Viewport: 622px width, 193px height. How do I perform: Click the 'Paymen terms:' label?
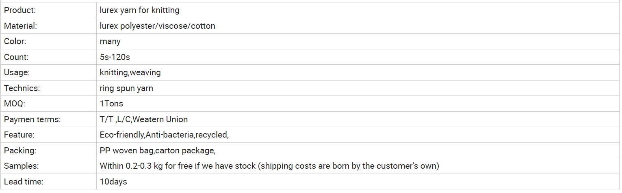click(x=32, y=119)
